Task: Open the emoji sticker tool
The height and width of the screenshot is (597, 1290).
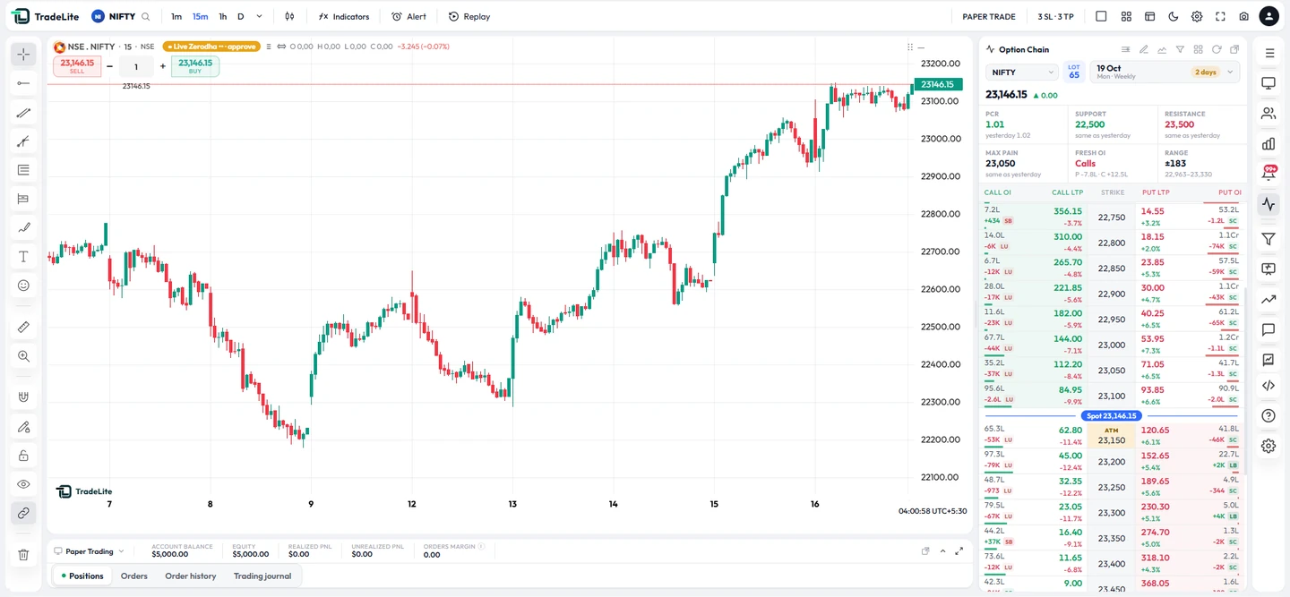Action: (x=23, y=286)
